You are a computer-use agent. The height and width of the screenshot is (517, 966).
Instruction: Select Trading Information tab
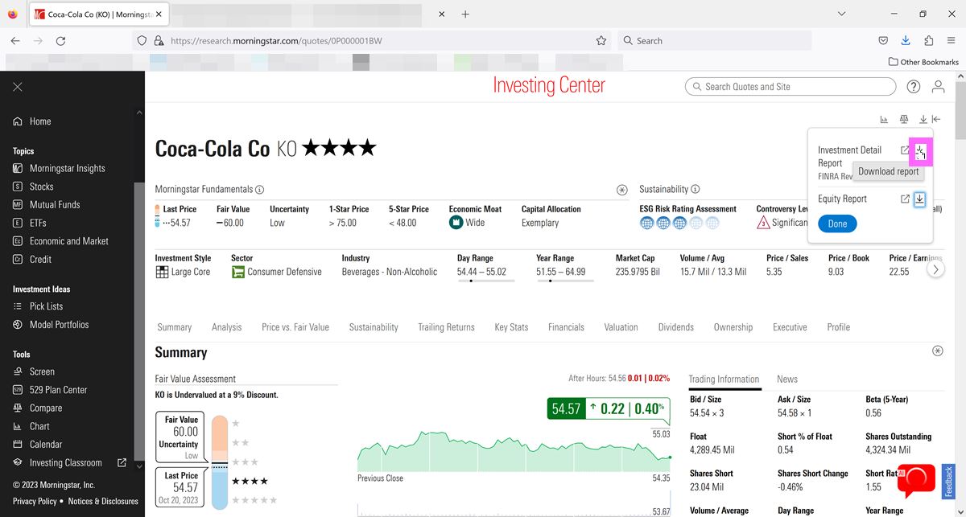click(x=724, y=380)
